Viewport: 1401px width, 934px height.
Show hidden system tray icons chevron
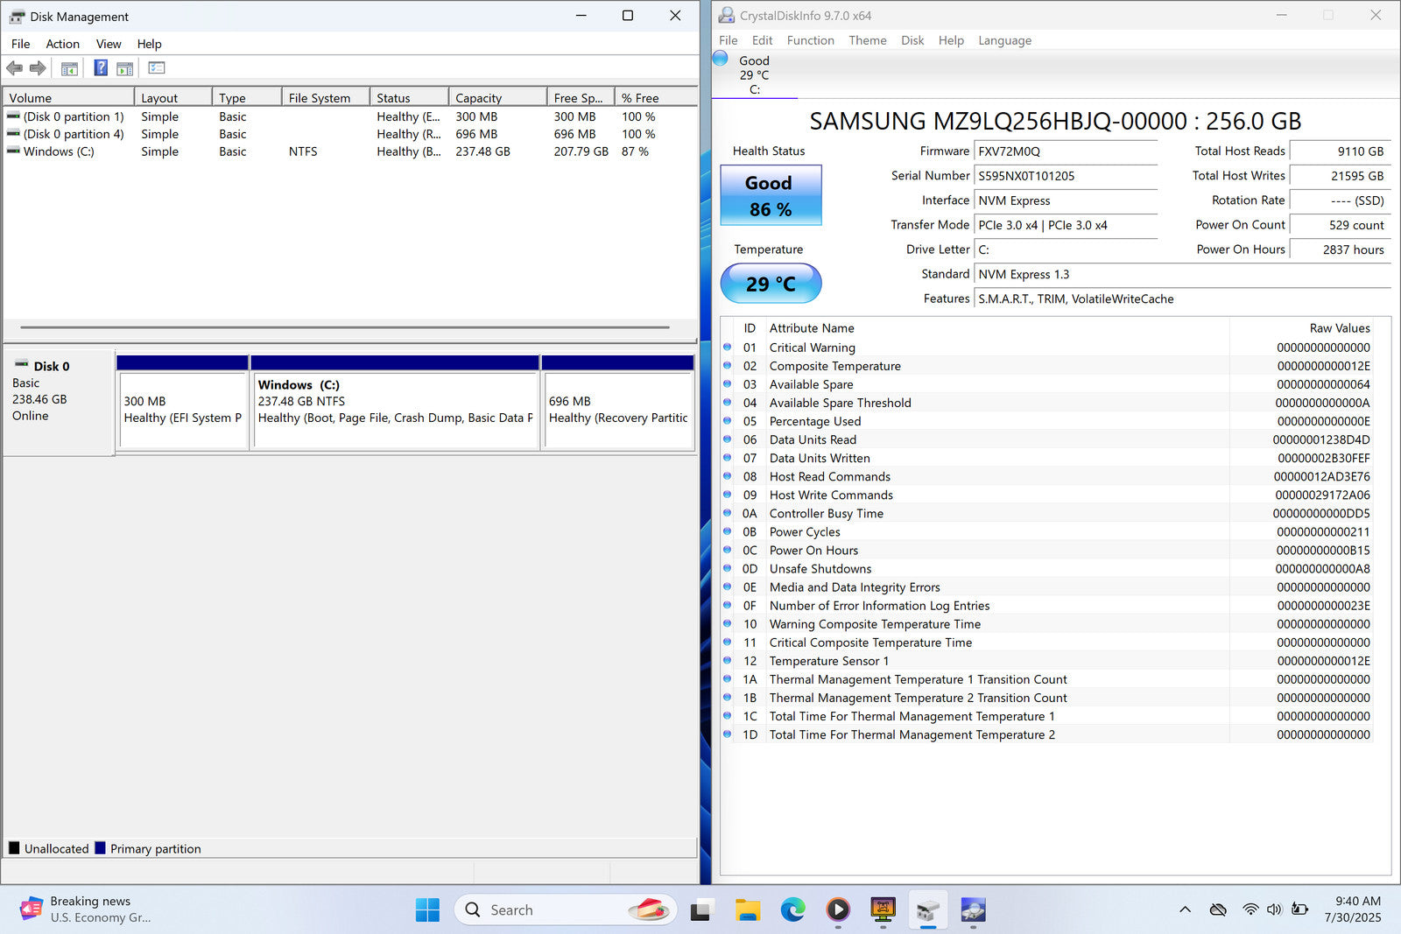1185,909
